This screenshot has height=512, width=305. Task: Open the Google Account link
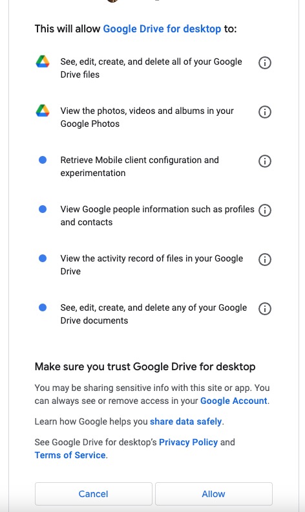pyautogui.click(x=234, y=401)
